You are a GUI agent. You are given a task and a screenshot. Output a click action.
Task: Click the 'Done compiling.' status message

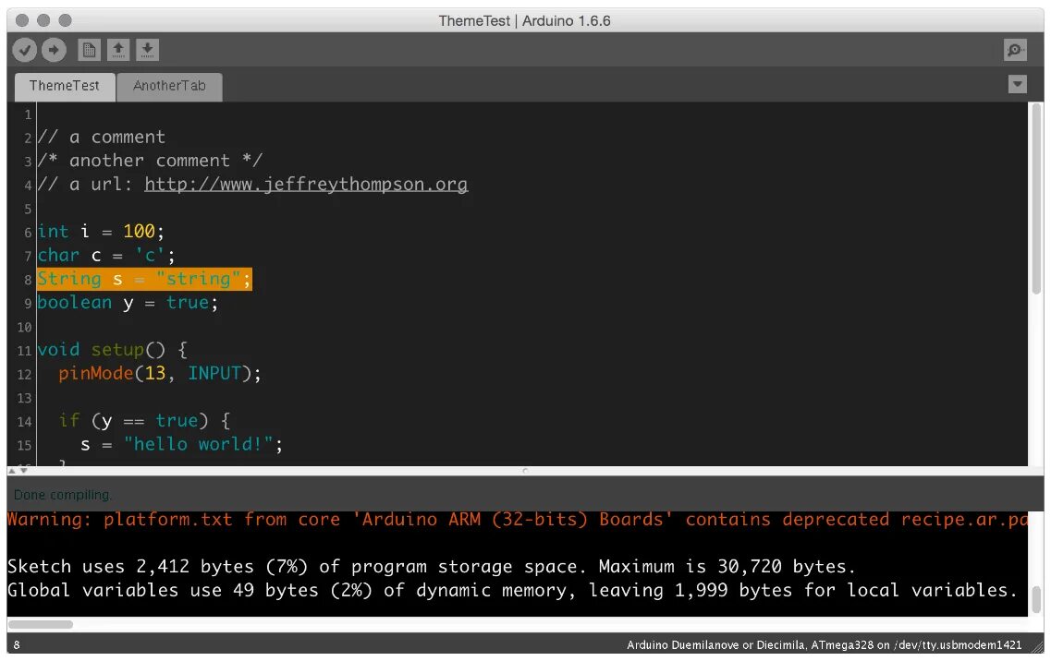(62, 495)
